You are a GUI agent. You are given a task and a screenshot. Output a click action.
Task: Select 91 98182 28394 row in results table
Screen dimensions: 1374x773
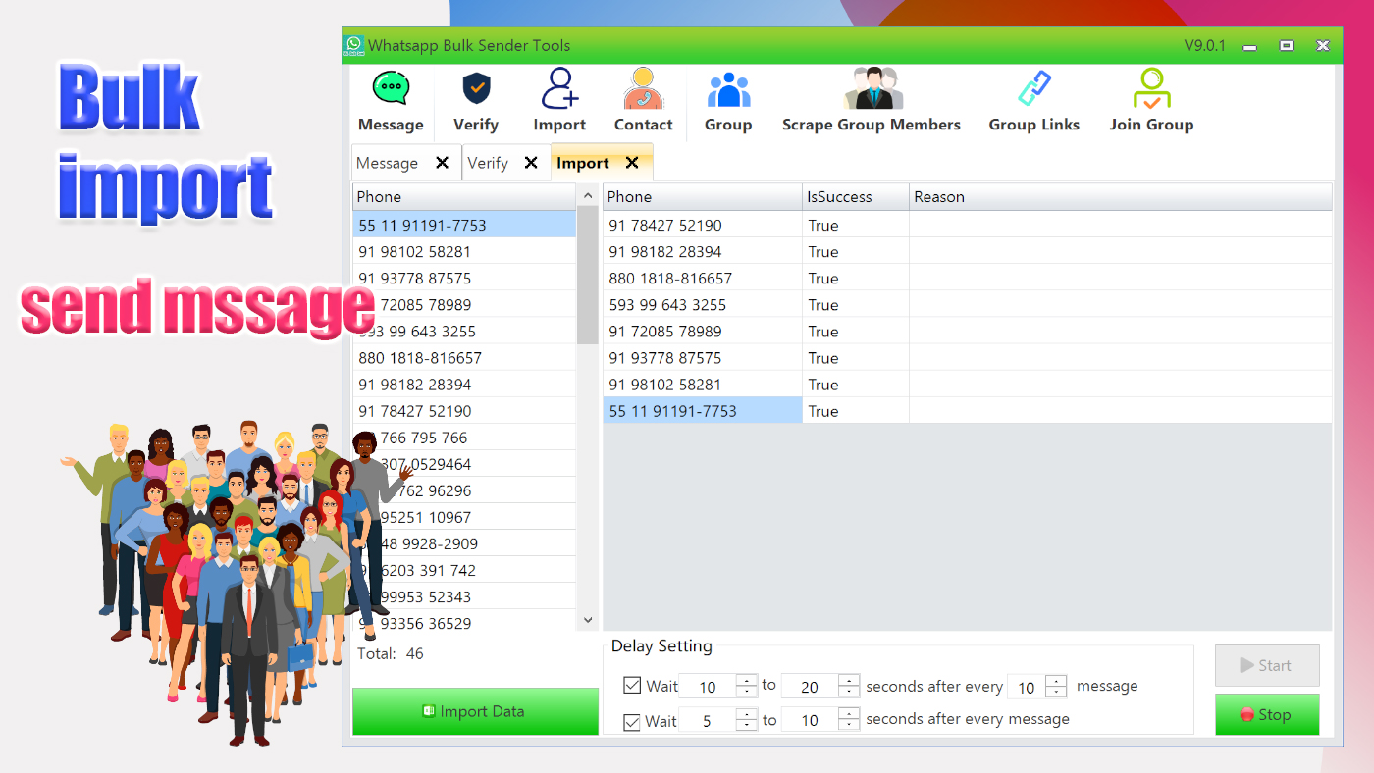point(968,251)
